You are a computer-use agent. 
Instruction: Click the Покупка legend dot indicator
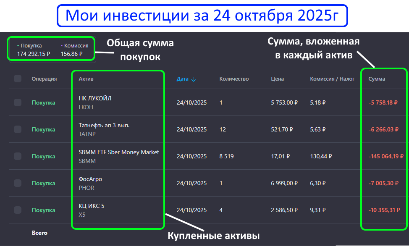pos(18,45)
